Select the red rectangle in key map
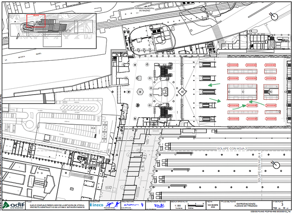 tap(36, 21)
